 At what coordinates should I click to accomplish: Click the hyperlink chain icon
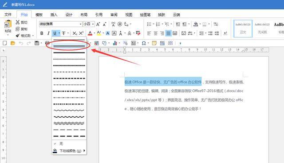[x=170, y=43]
